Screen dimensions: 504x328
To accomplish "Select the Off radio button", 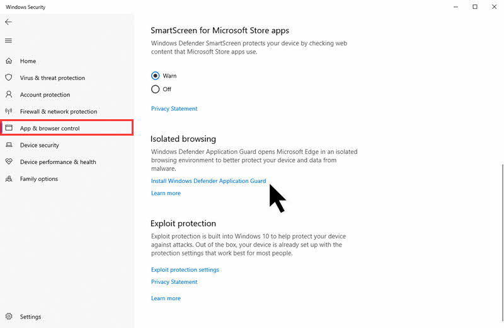I will pyautogui.click(x=155, y=89).
